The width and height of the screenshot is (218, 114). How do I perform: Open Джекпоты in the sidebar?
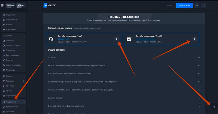click(11, 50)
